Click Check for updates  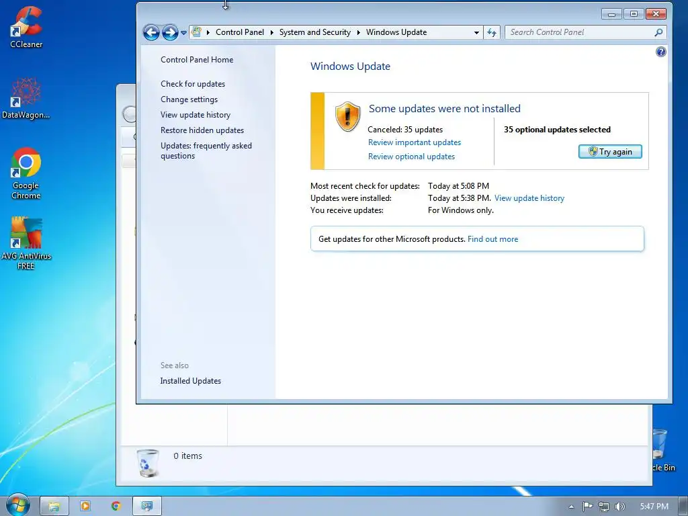[x=193, y=84]
